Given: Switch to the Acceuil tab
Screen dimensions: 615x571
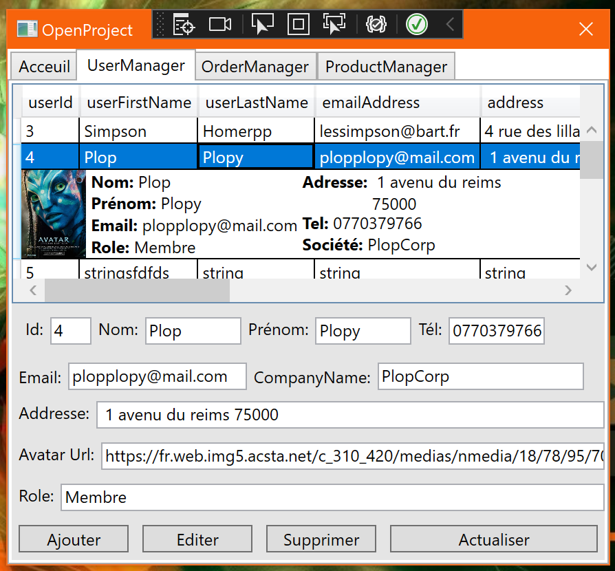Looking at the screenshot, I should coord(43,66).
